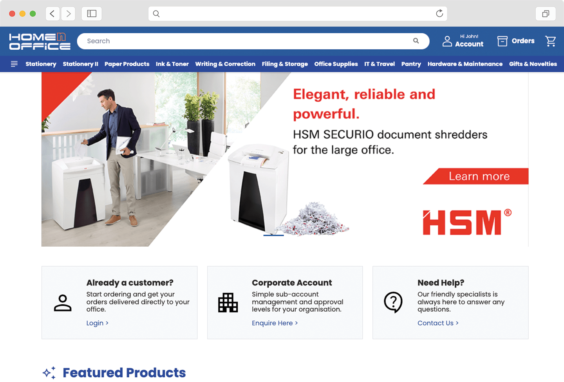Click the address bar magnifier icon
Screen dimensions: 564x382
tap(156, 14)
